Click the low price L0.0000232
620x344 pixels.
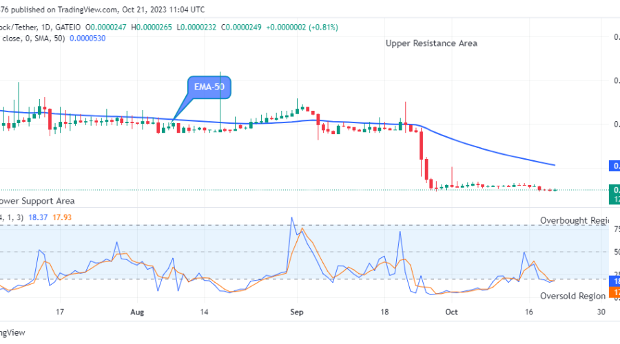[x=196, y=28]
